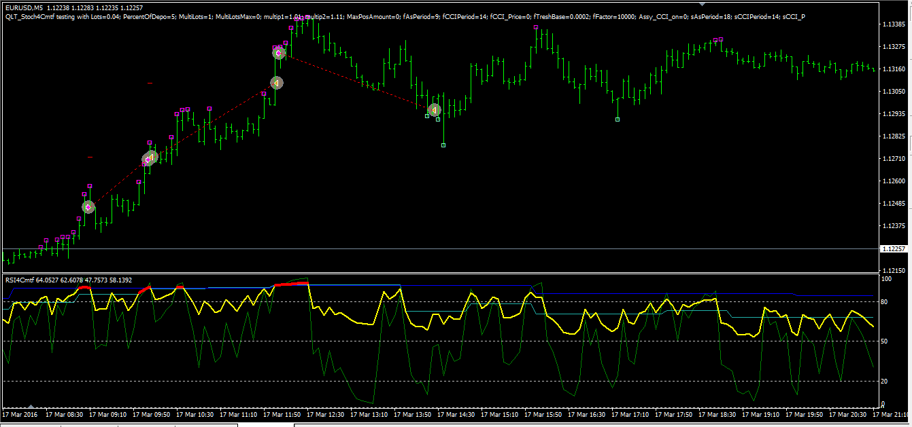912x427 pixels.
Task: Click the RSI4Cmtf indicator label
Action: coord(21,280)
